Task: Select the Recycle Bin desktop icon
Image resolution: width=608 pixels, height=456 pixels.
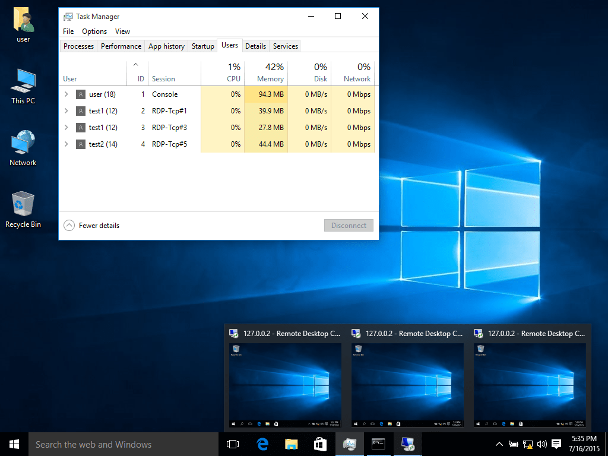Action: pos(23,209)
